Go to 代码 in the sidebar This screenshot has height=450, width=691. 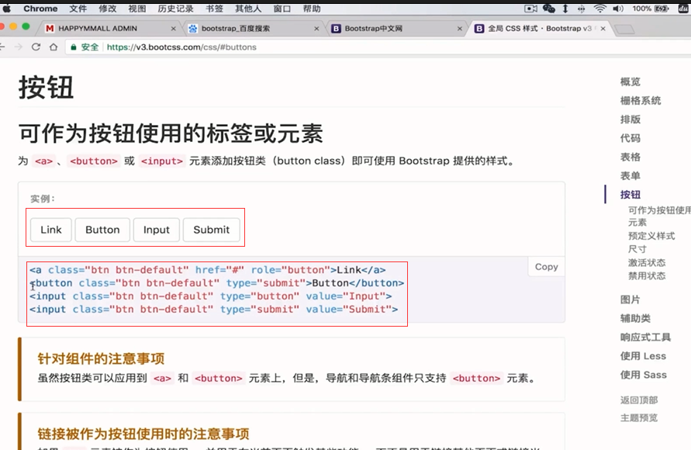[631, 138]
